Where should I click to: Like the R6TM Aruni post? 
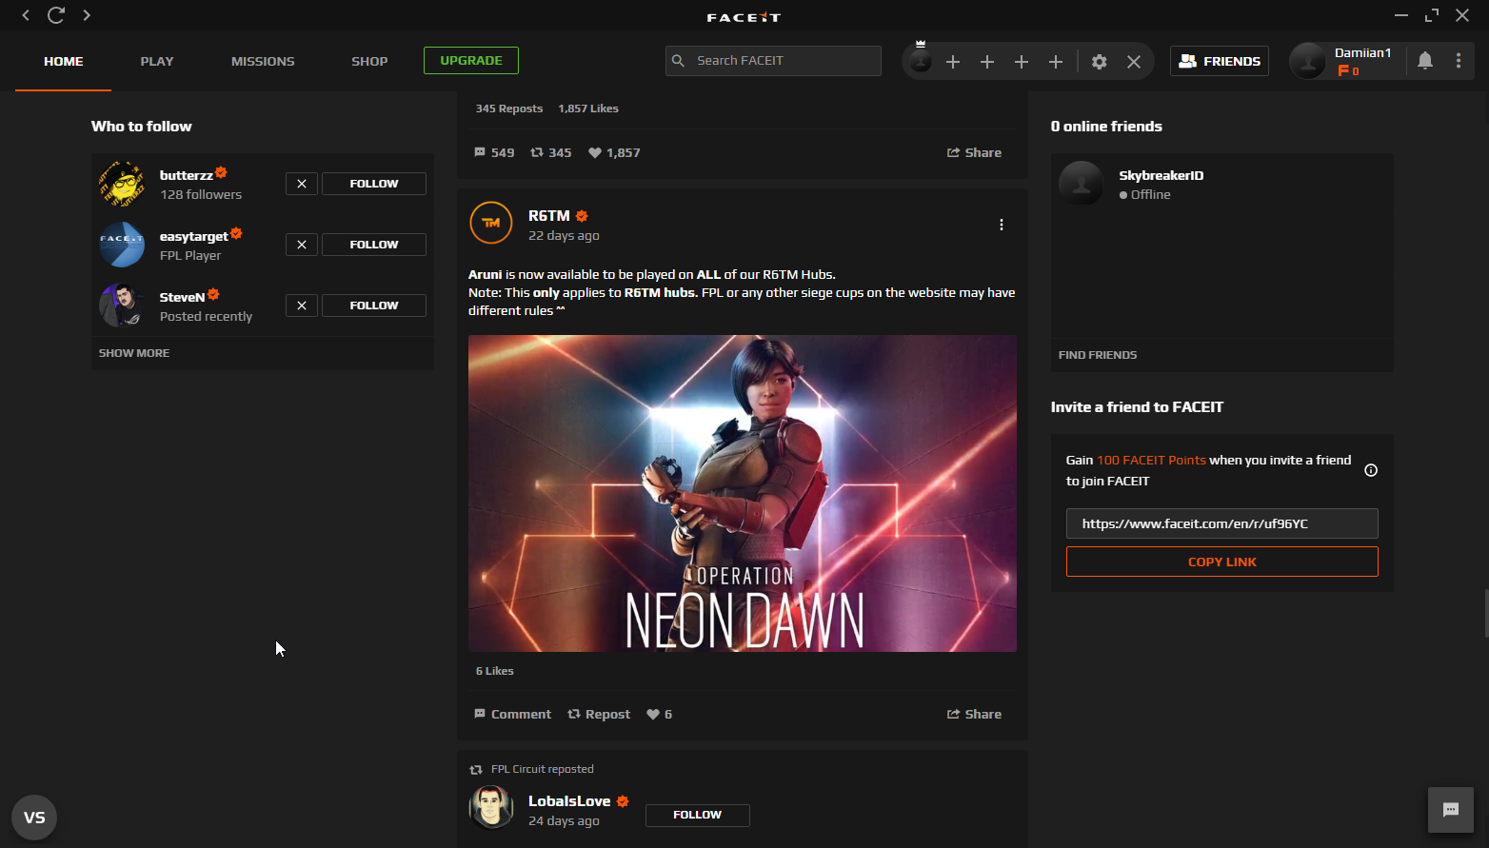click(653, 714)
